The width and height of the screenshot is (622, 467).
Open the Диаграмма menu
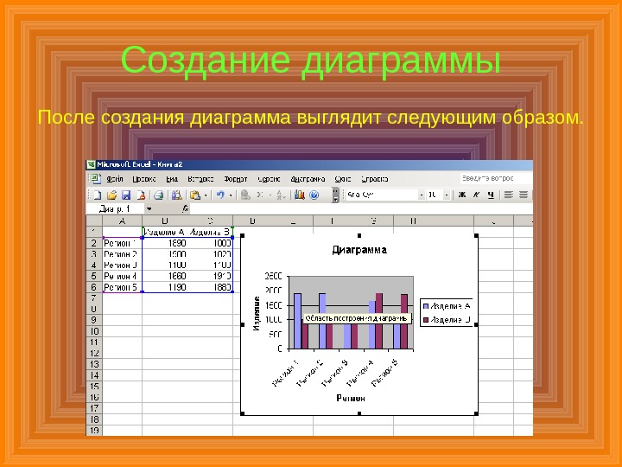coord(308,179)
